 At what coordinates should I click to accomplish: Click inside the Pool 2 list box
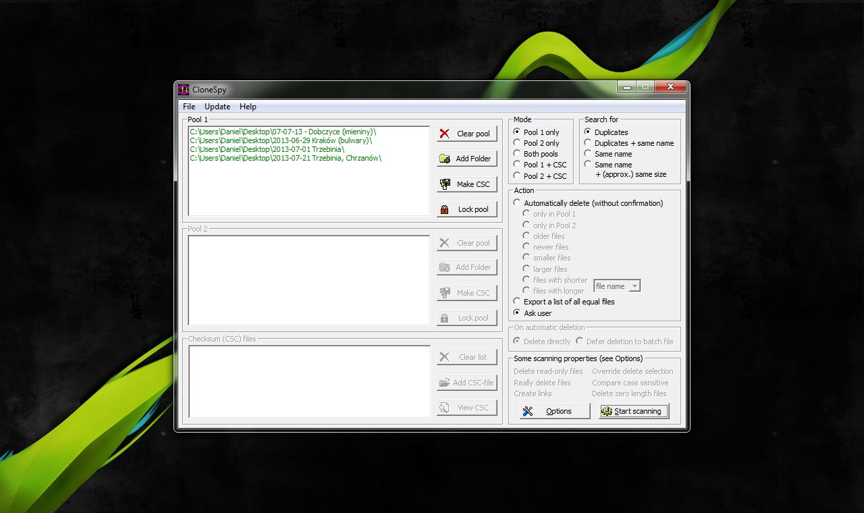(309, 280)
